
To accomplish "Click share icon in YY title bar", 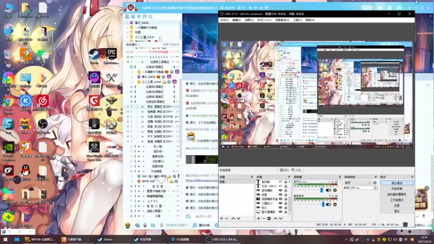I will 261,8.
